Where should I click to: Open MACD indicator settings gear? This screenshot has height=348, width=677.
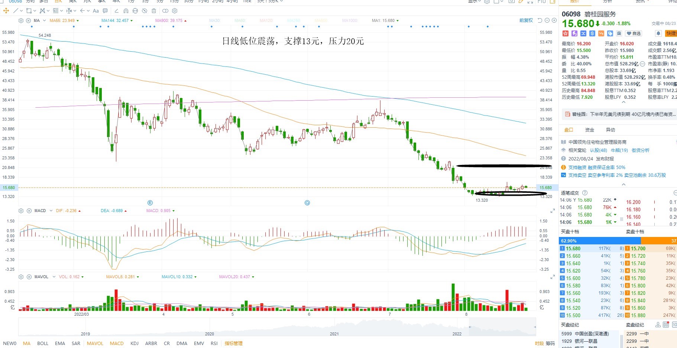coord(21,211)
